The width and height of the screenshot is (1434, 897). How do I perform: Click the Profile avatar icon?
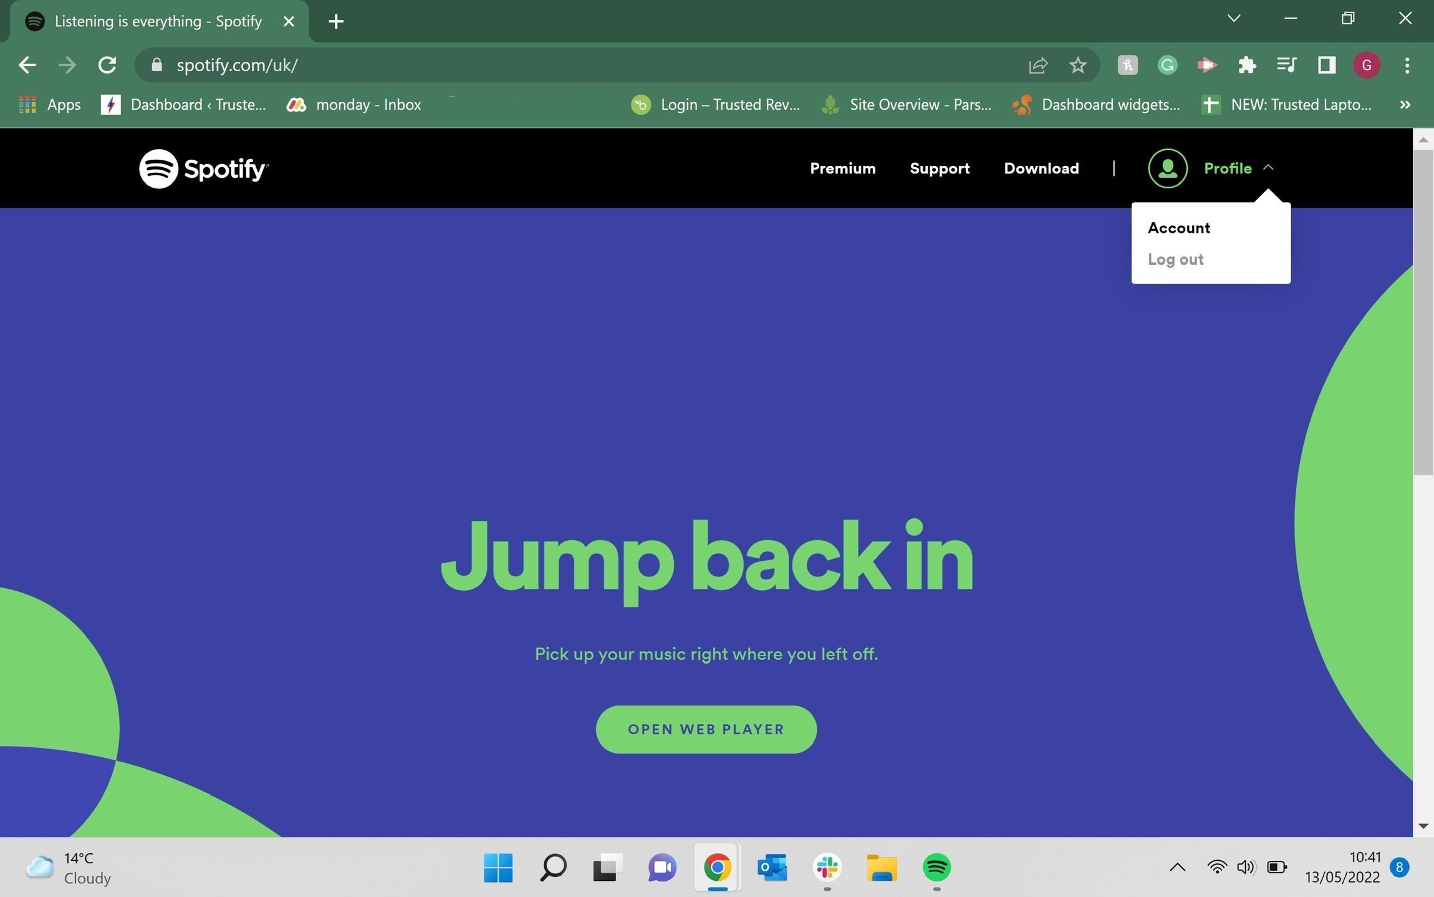tap(1167, 168)
